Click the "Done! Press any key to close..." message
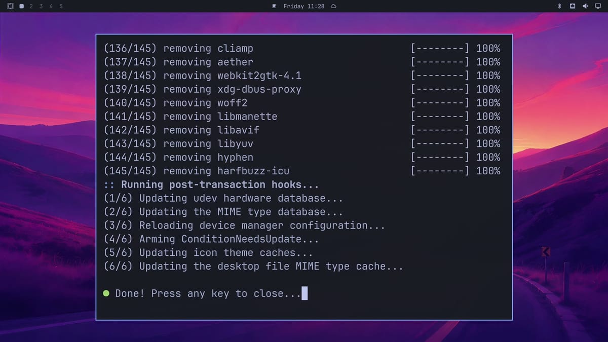 coord(208,293)
